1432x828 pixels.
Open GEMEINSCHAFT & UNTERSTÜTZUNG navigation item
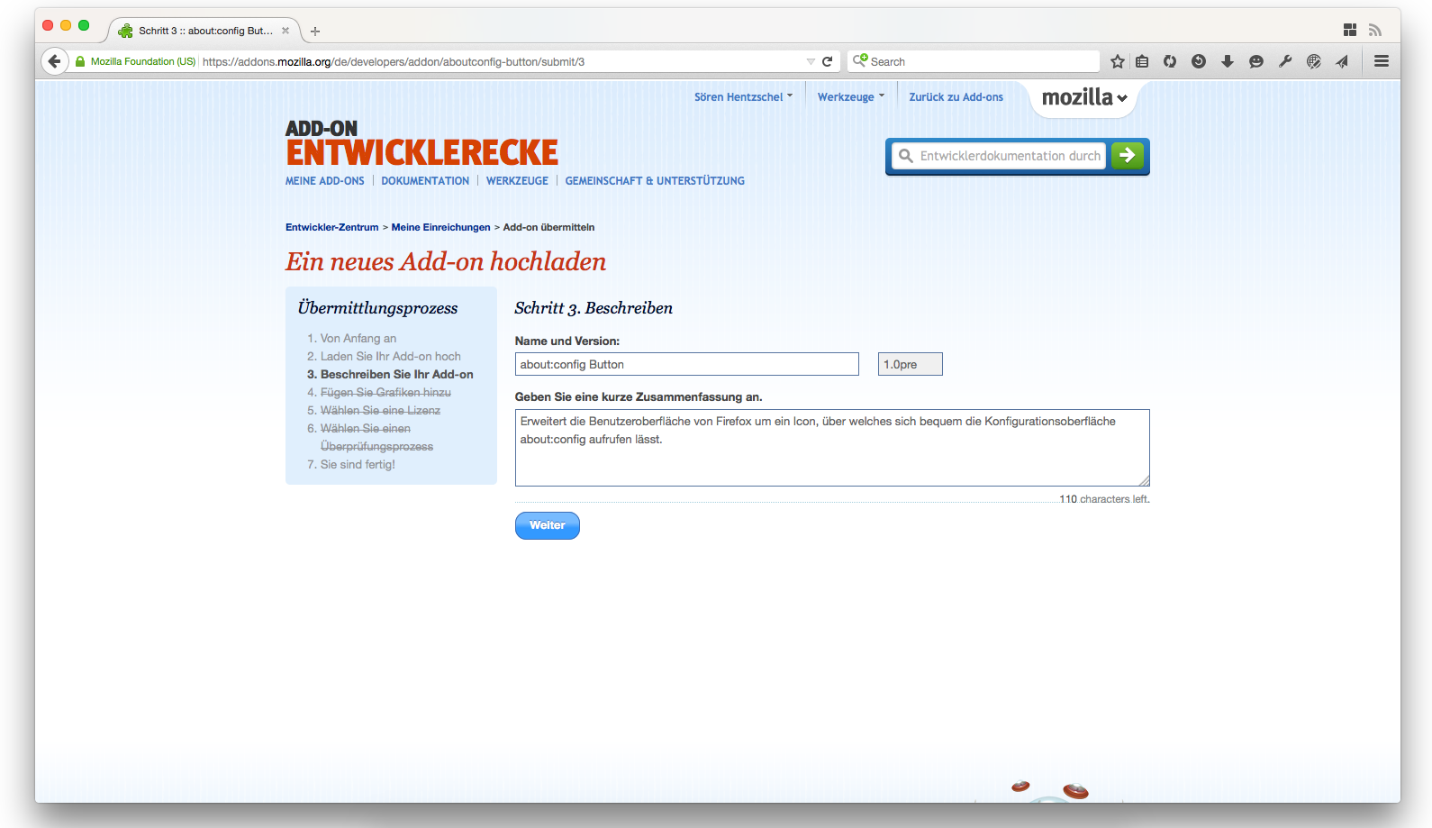[x=655, y=181]
